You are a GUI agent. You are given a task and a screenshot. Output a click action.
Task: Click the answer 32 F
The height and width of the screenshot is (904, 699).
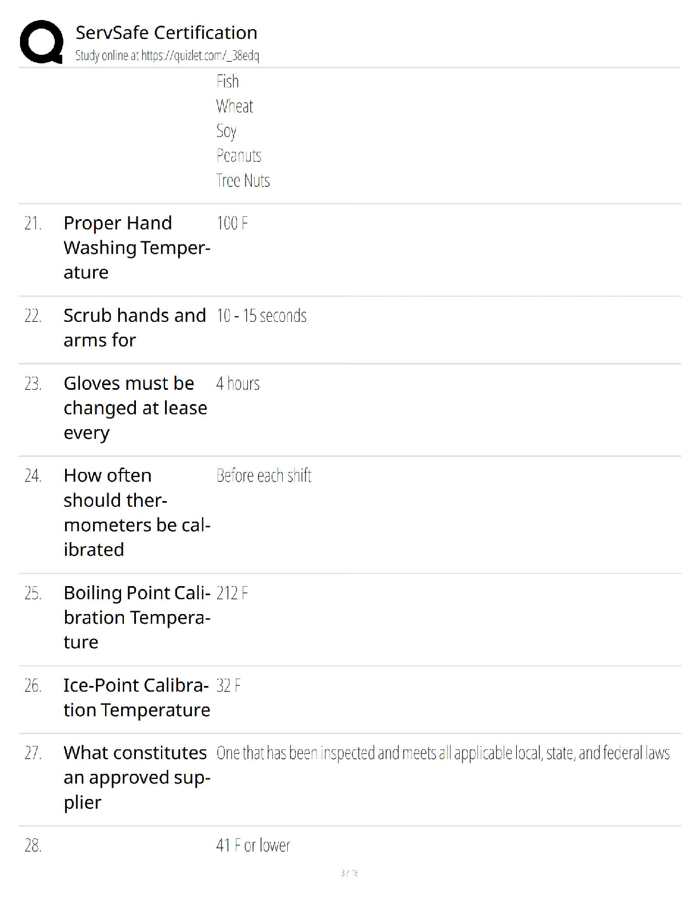[228, 685]
